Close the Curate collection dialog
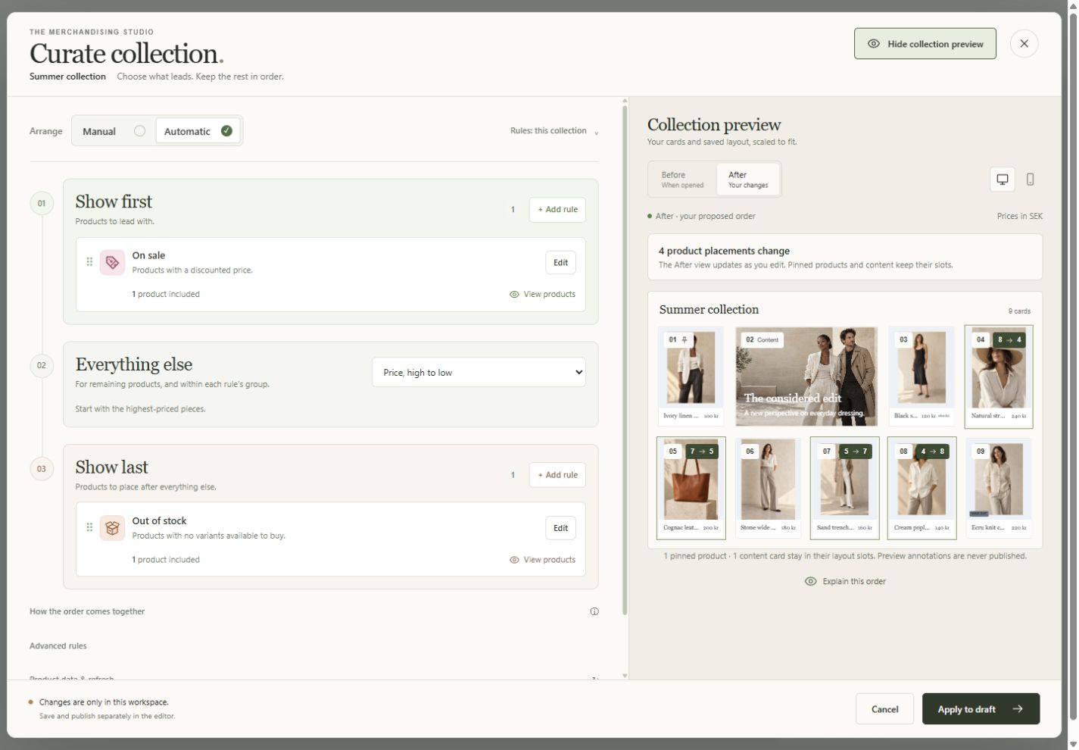The image size is (1079, 750). tap(1024, 43)
